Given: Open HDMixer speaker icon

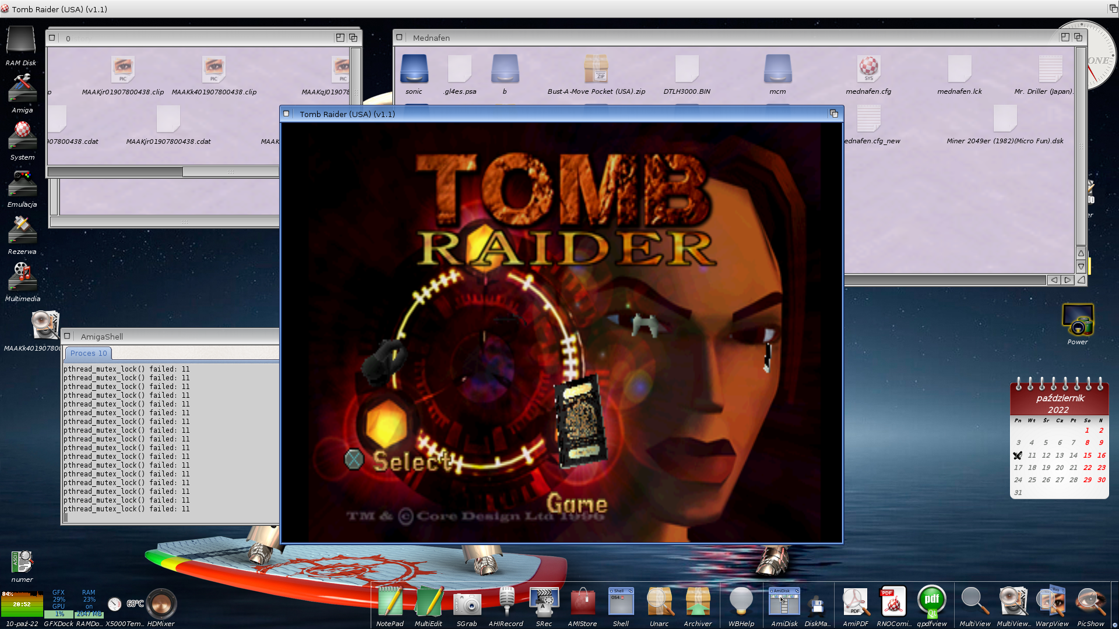Looking at the screenshot, I should (x=161, y=607).
